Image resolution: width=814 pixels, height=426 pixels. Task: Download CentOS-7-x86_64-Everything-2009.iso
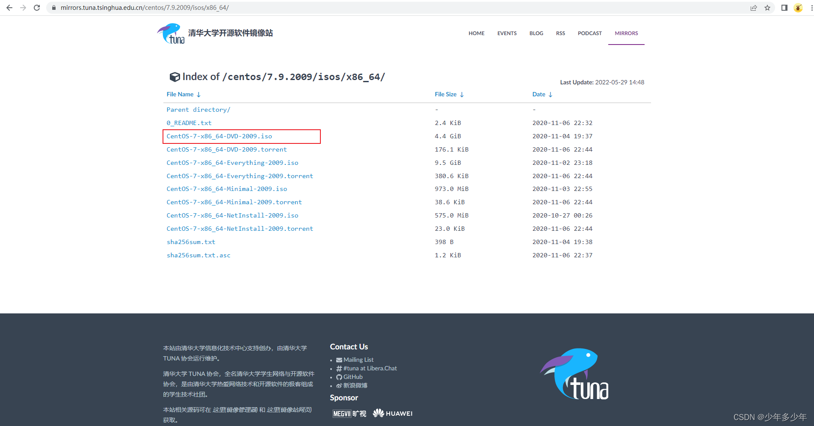point(232,163)
